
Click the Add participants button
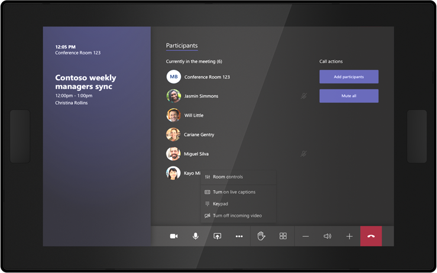tap(348, 77)
